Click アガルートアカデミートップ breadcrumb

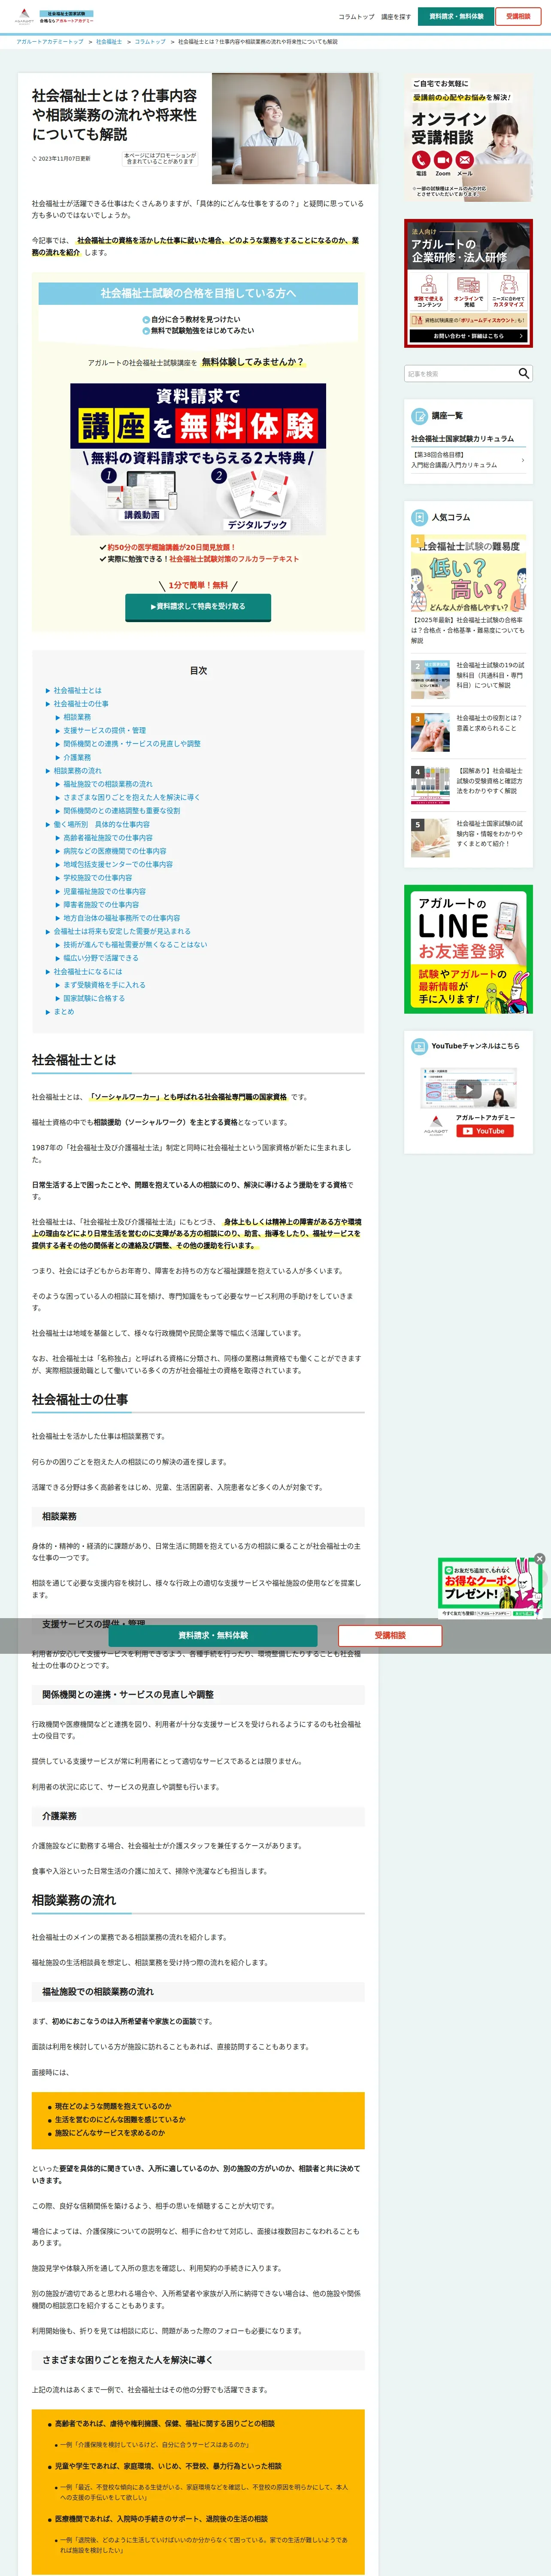(50, 42)
